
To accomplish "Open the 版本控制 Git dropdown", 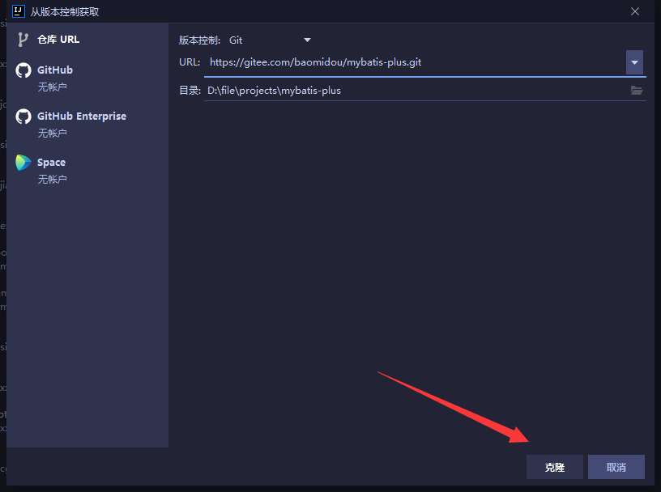I will coord(271,40).
